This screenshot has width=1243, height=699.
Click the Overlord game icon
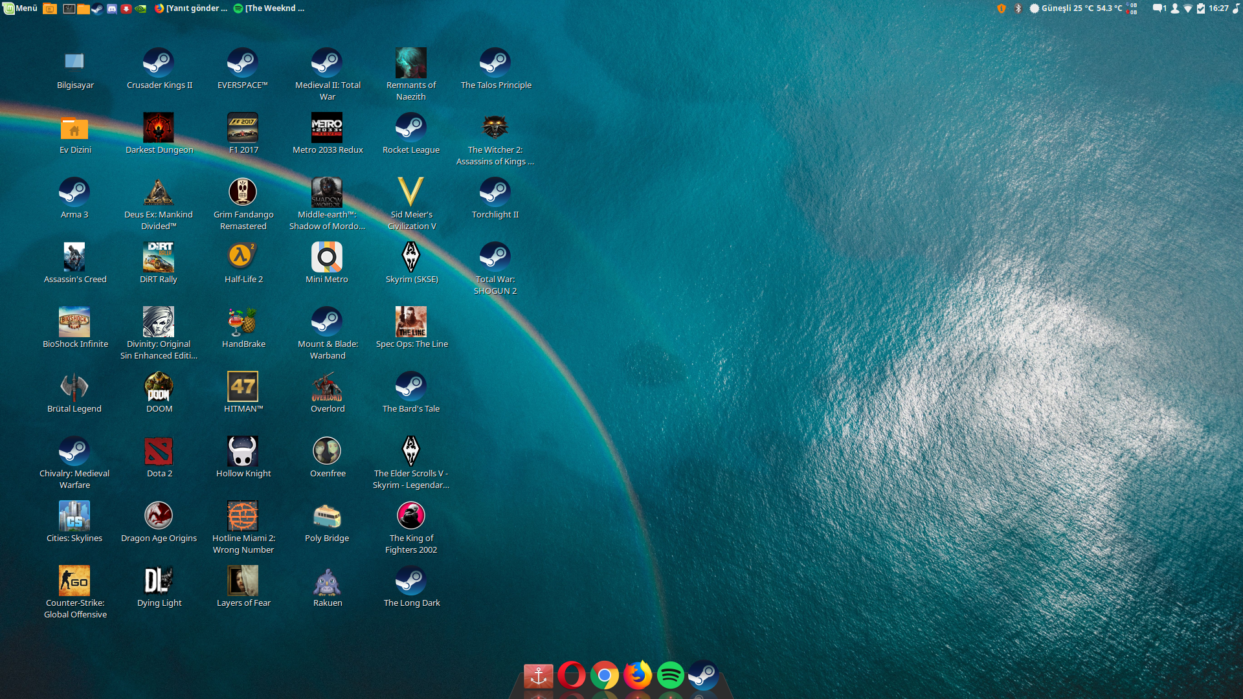click(327, 386)
